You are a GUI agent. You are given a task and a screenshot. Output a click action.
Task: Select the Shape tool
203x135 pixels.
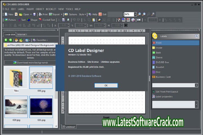click(32, 20)
